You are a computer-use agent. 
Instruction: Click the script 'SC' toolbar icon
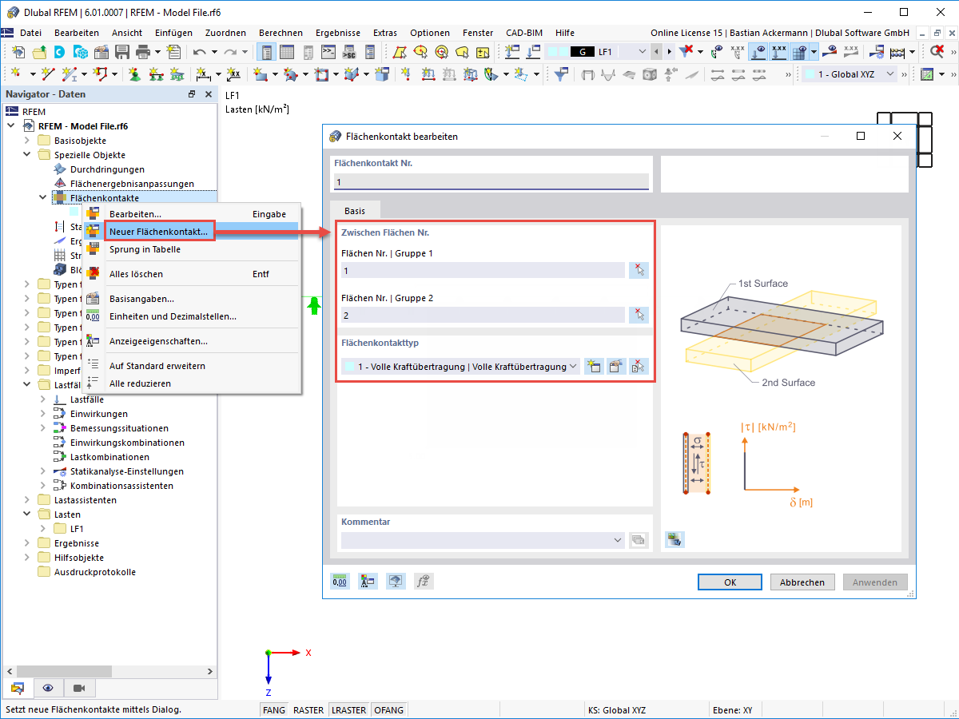point(348,52)
